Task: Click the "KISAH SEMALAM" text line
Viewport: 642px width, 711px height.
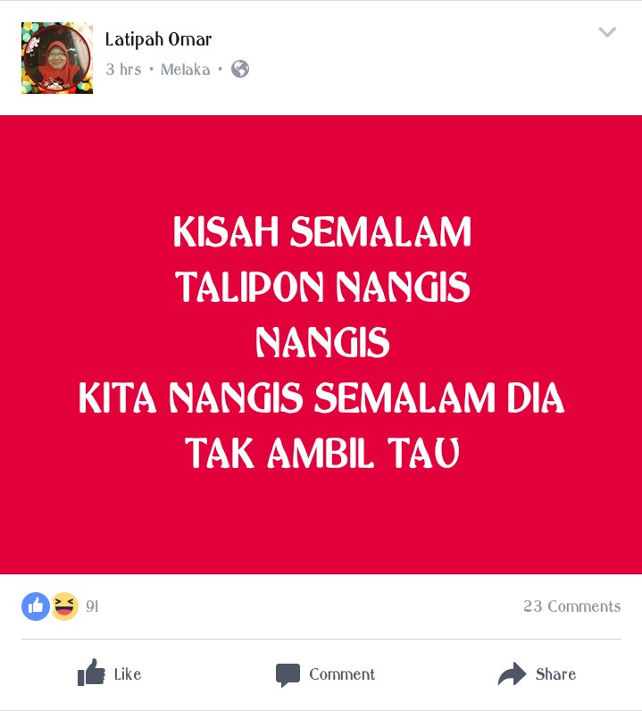Action: [x=322, y=231]
